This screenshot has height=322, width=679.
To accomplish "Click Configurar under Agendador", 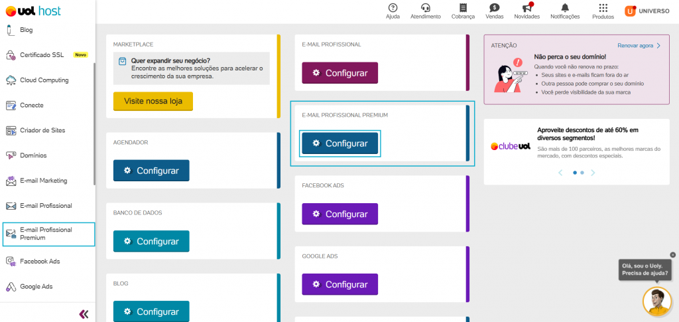I will (x=151, y=171).
